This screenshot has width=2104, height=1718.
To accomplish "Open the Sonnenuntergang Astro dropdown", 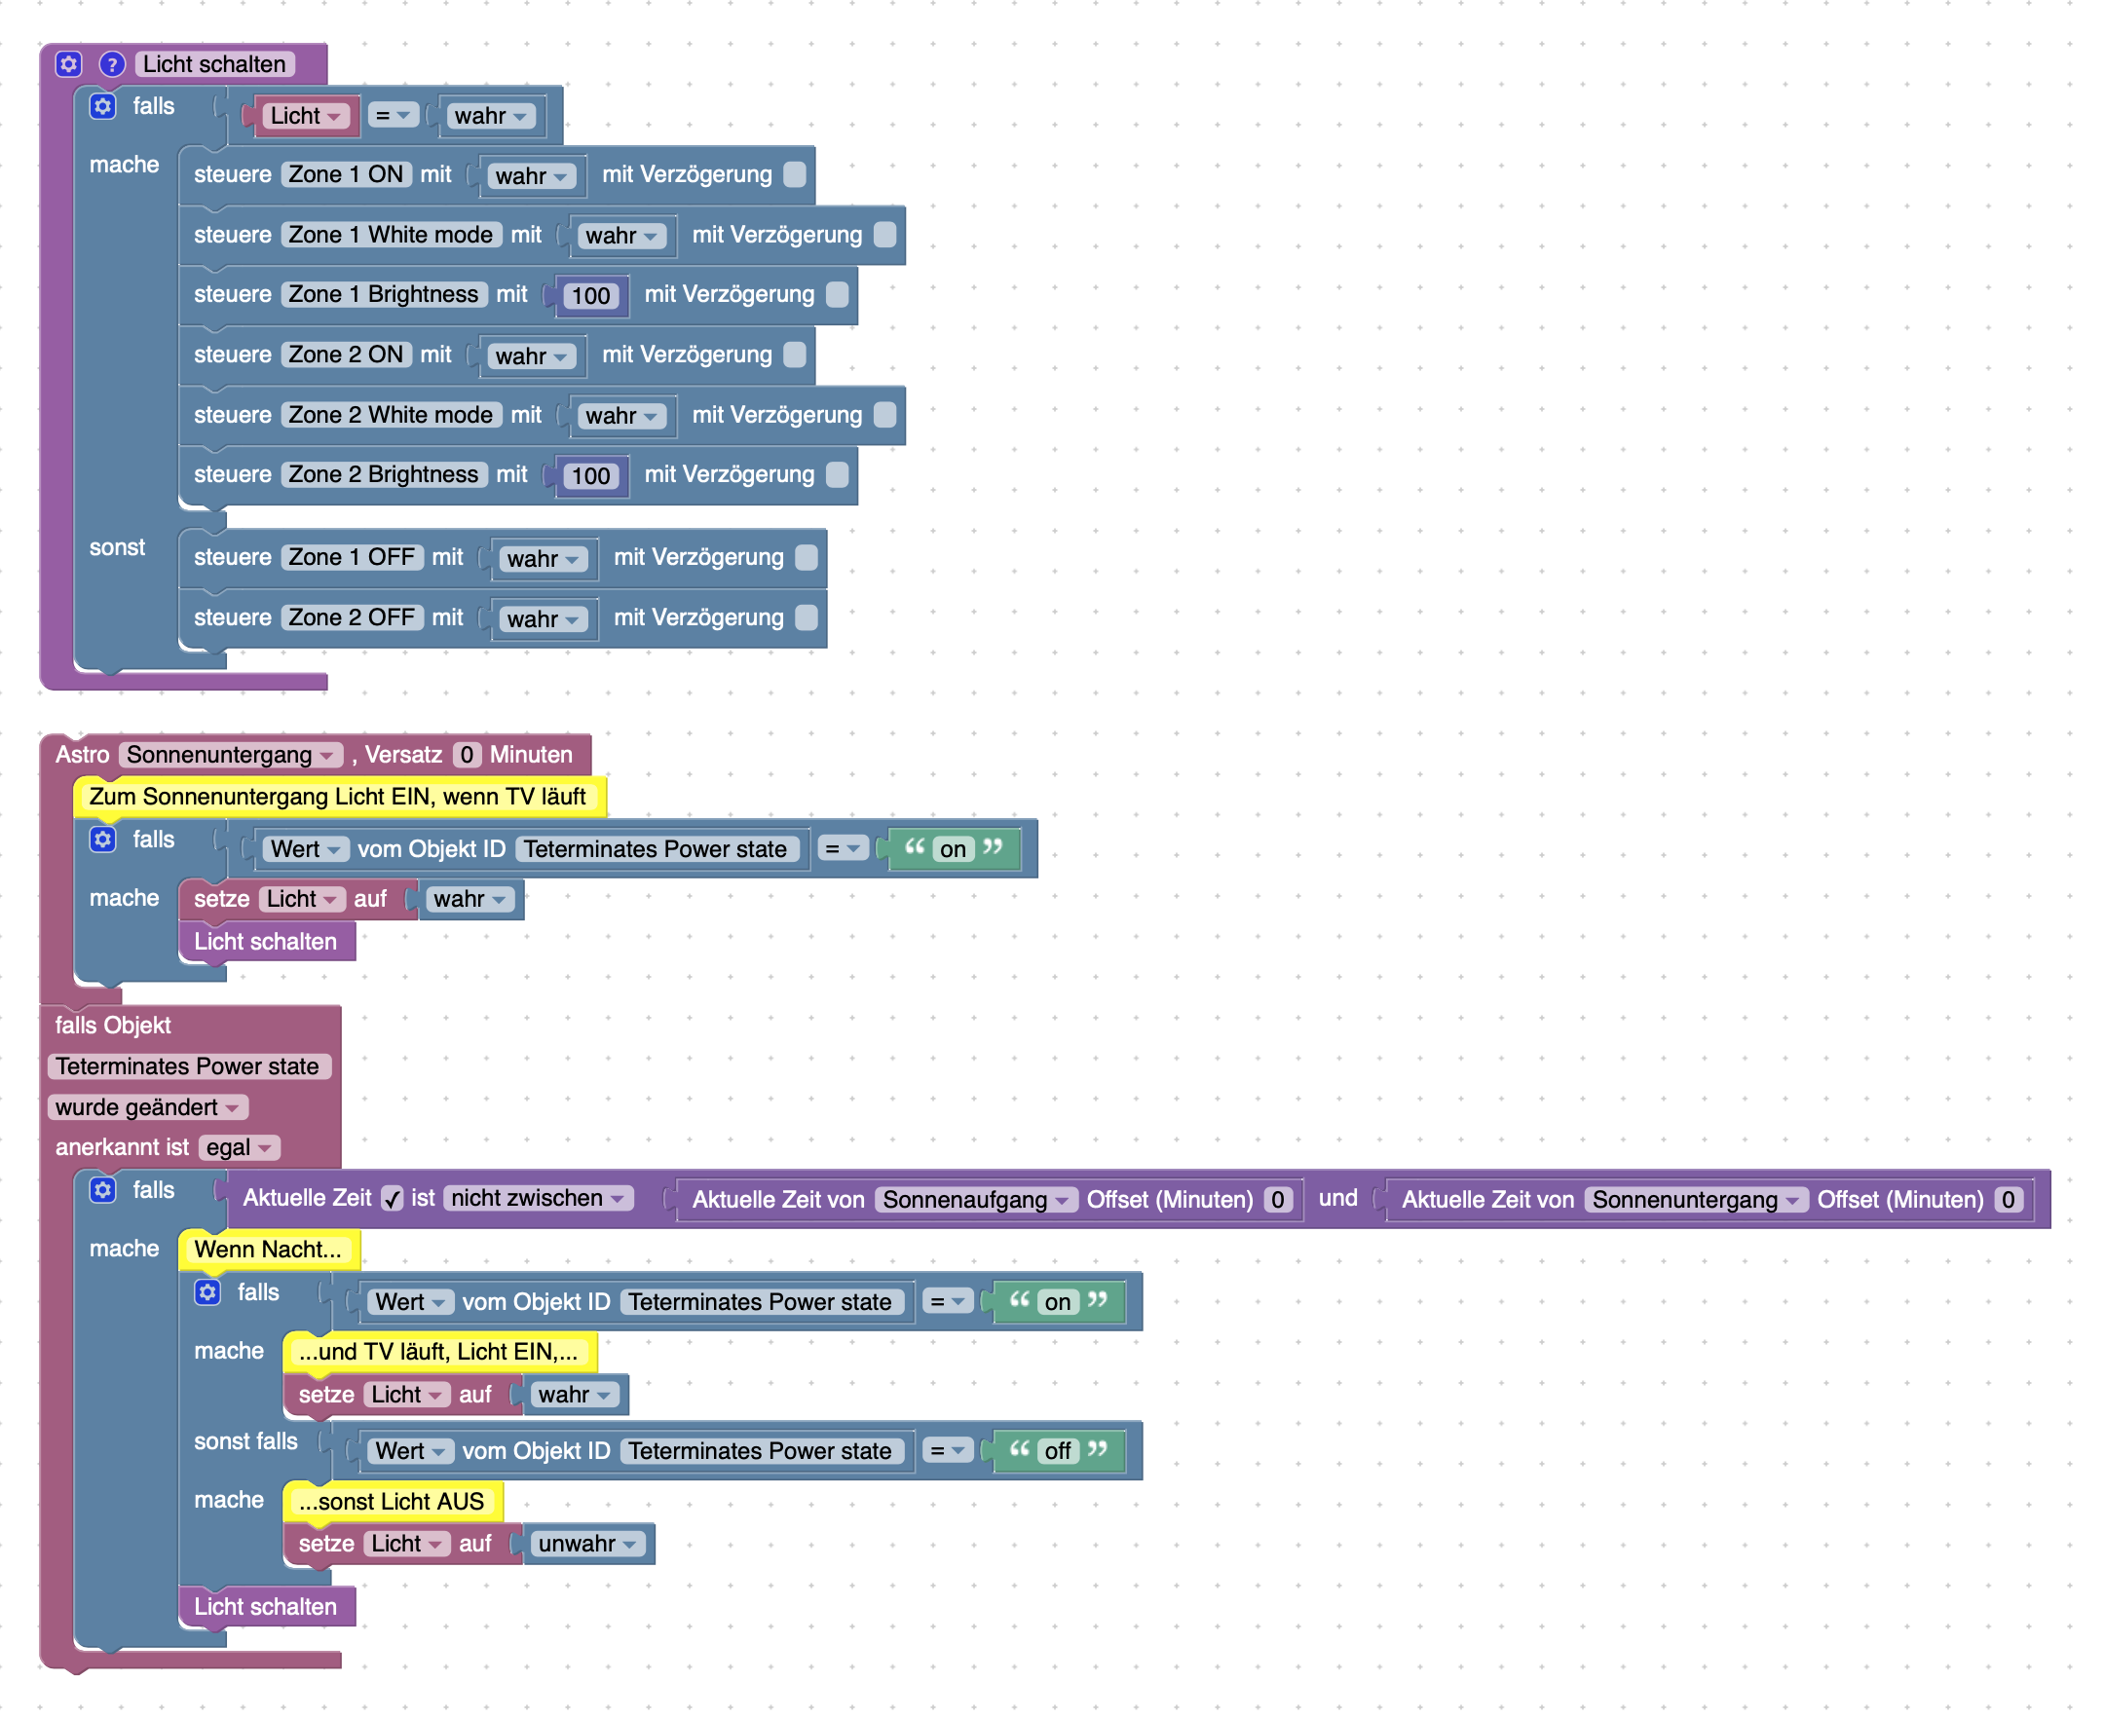I will [x=232, y=757].
